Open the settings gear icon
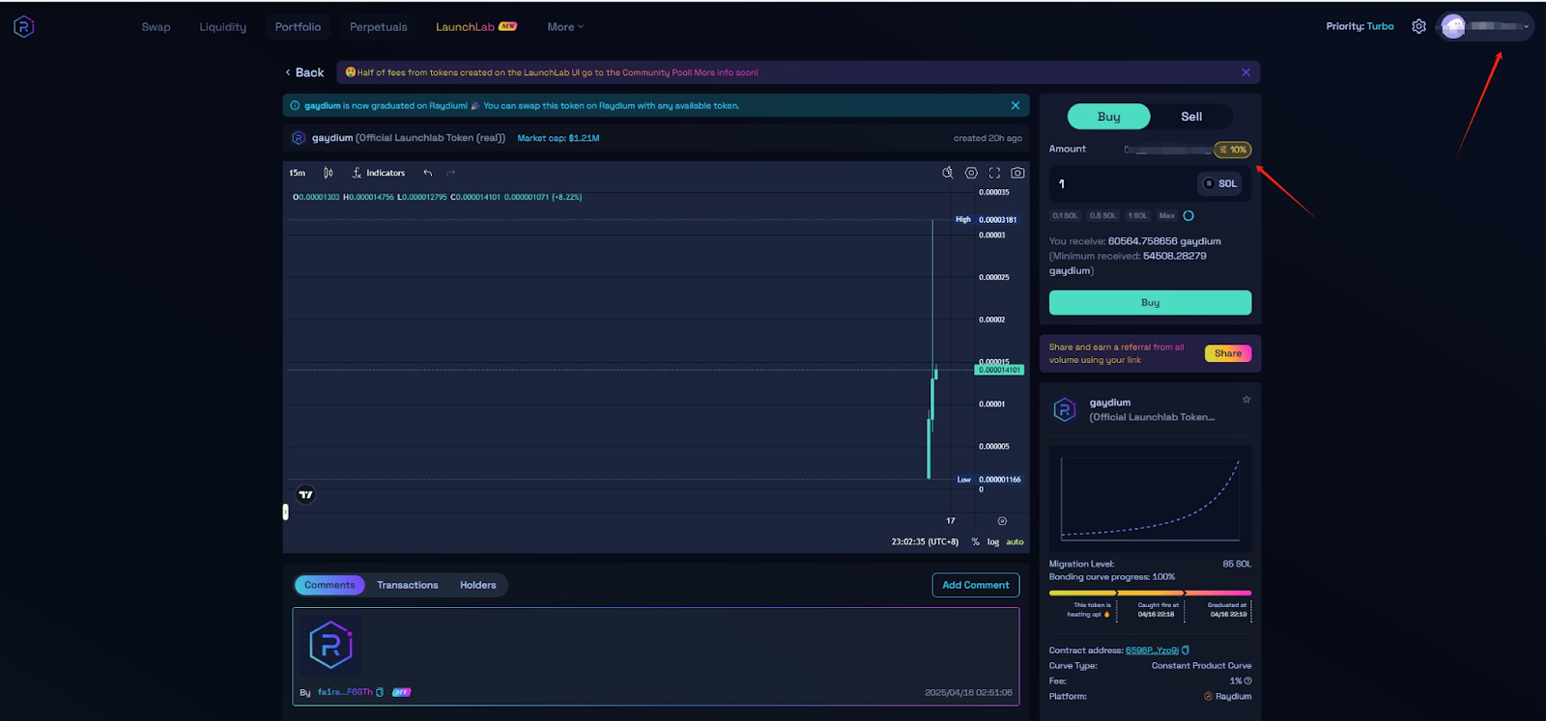Screen dimensions: 1546x721 coord(1418,26)
